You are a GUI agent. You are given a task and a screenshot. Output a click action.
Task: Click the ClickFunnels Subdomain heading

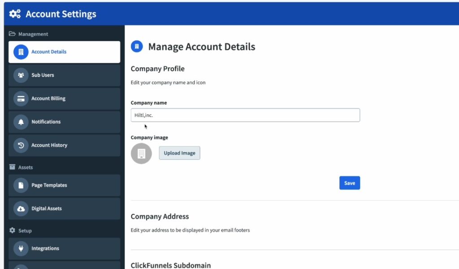pyautogui.click(x=171, y=265)
